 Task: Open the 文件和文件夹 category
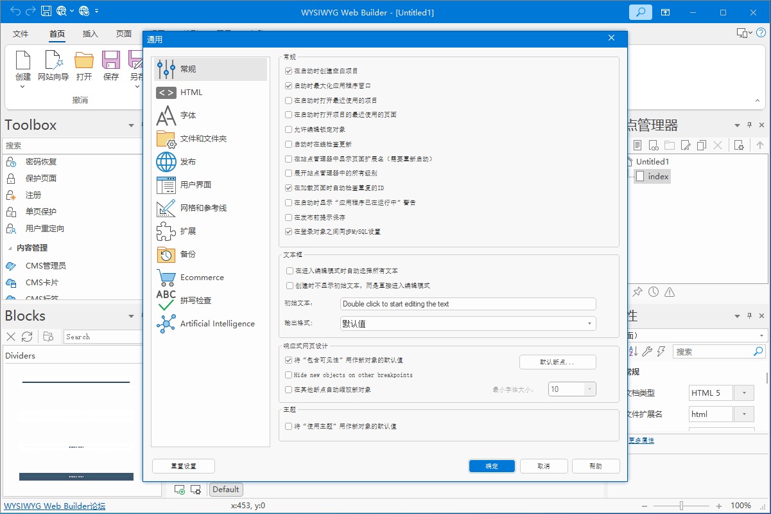coord(210,139)
